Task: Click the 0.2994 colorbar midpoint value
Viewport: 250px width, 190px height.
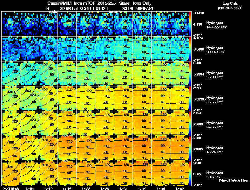Action: tap(199, 74)
